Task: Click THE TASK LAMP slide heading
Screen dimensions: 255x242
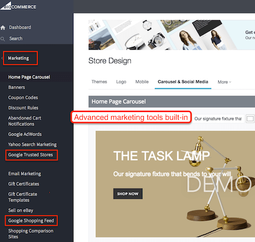Action: 162,156
